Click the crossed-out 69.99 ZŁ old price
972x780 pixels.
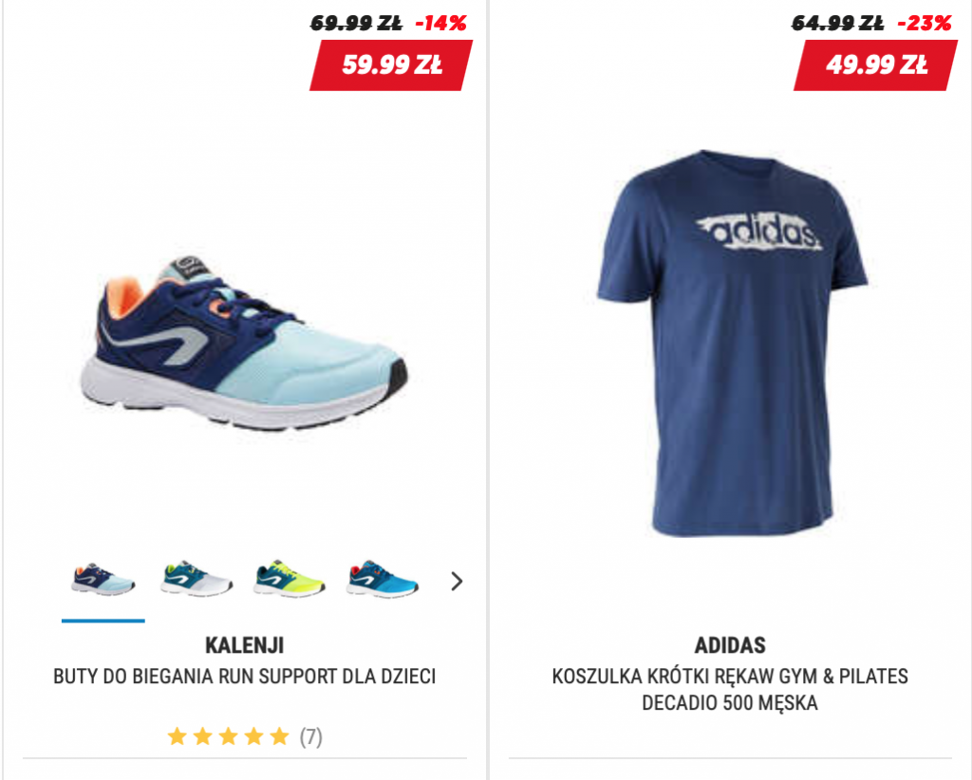356,24
